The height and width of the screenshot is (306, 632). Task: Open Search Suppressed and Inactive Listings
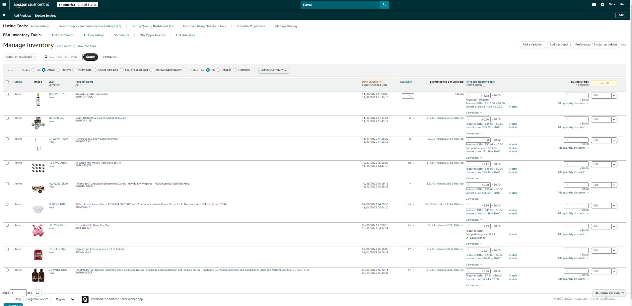tap(90, 26)
